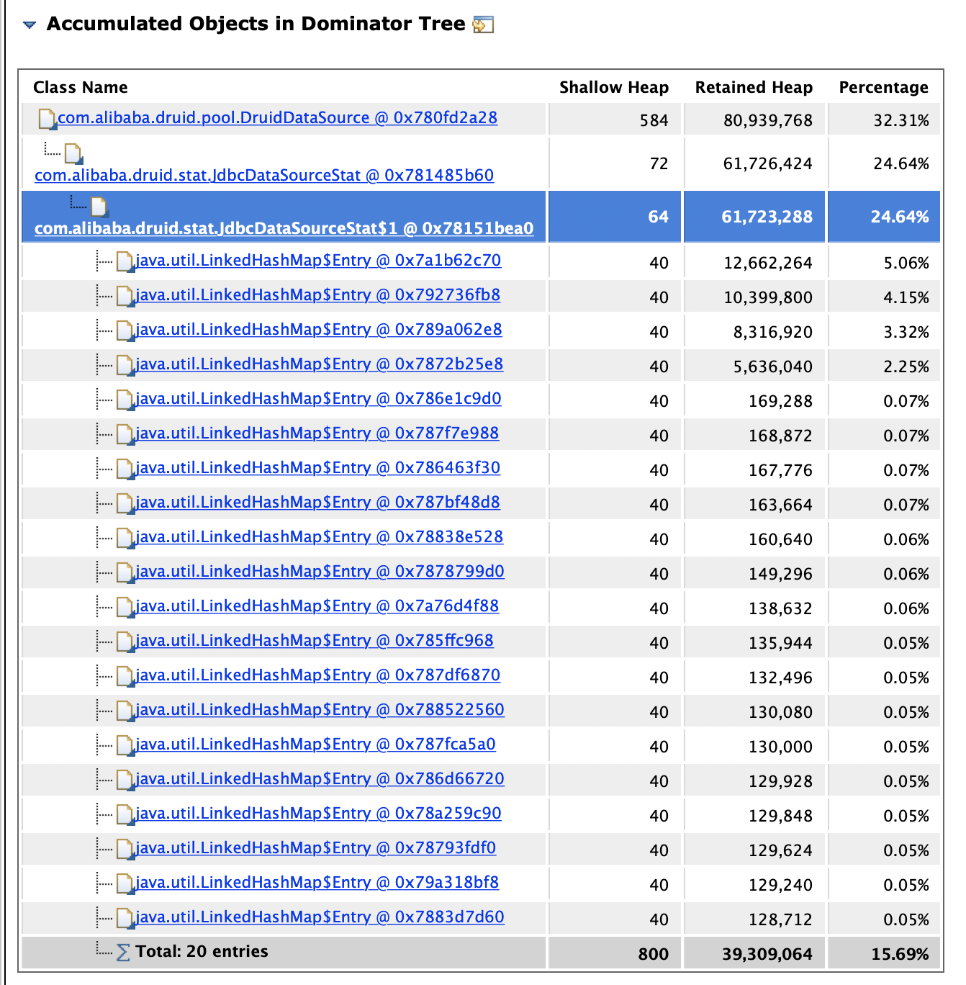966x985 pixels.
Task: Open LinkedHashMap$Entry @ 0x7a76d4f88 link
Action: (317, 606)
